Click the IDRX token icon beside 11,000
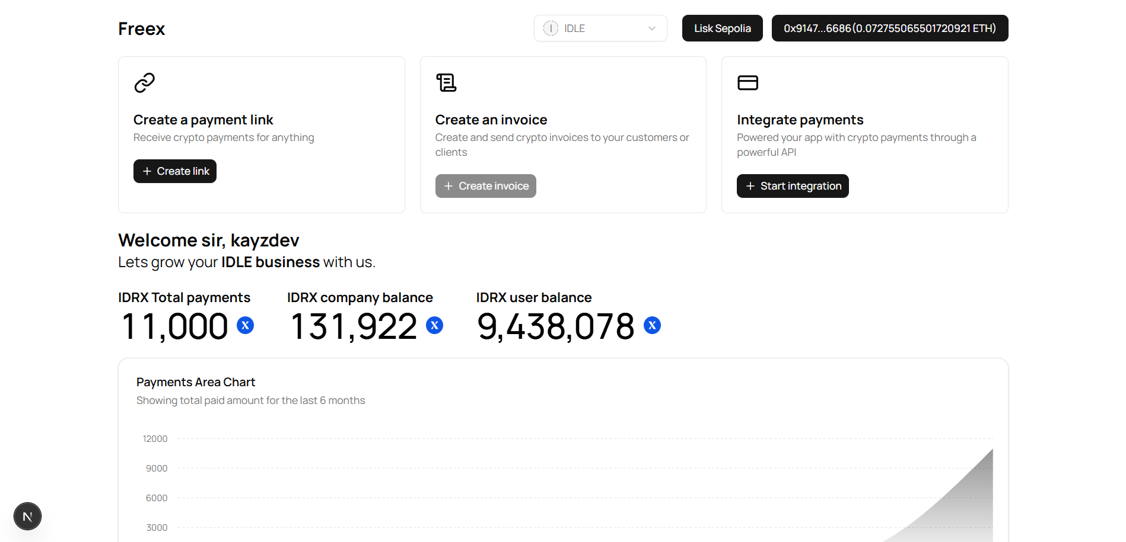Screen dimensions: 1126x542 coord(245,325)
